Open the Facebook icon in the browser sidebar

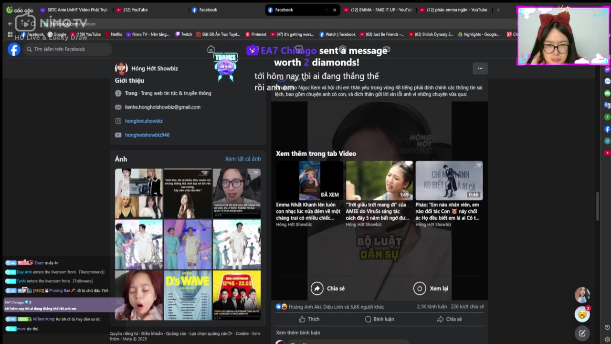[x=607, y=129]
